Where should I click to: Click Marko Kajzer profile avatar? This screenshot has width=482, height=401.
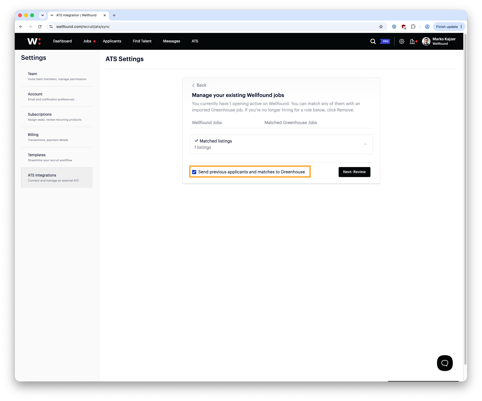click(426, 41)
